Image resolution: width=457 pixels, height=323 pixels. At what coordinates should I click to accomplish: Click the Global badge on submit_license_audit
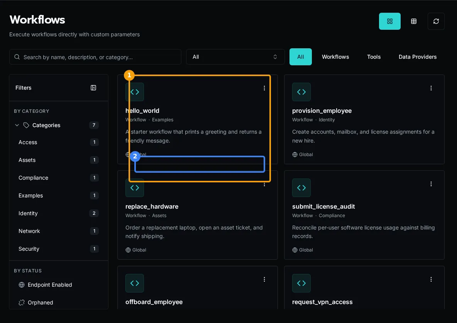[x=303, y=250]
